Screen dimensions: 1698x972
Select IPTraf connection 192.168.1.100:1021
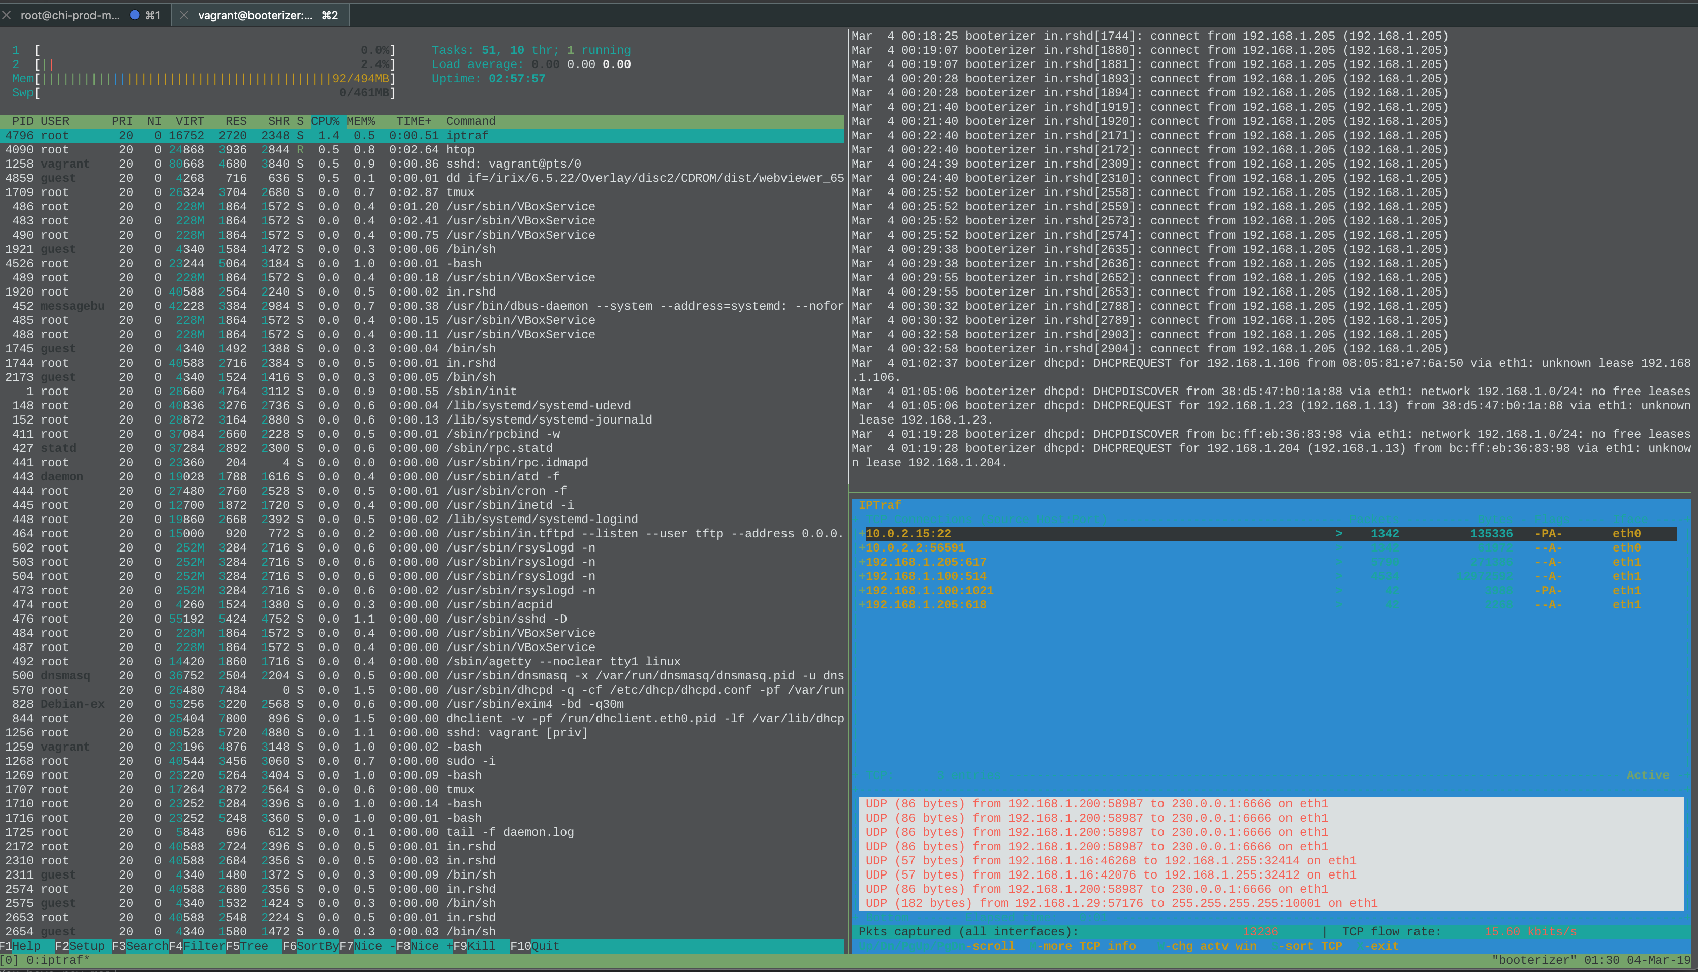(1267, 590)
